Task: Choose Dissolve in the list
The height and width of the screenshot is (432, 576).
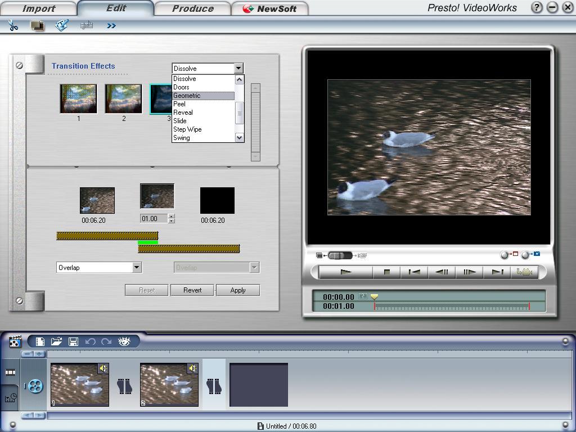Action: [x=203, y=79]
